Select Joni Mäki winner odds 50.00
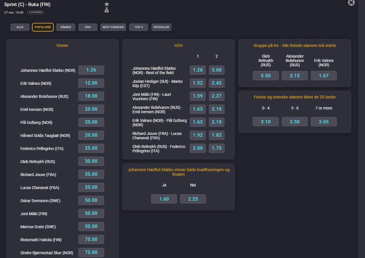This screenshot has height=258, width=365. click(x=91, y=214)
